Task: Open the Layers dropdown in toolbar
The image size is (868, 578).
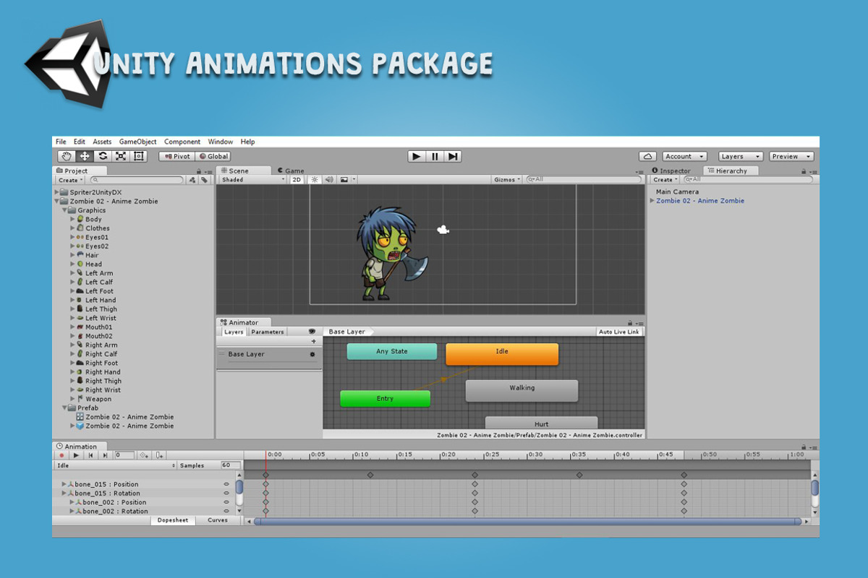Action: (741, 156)
